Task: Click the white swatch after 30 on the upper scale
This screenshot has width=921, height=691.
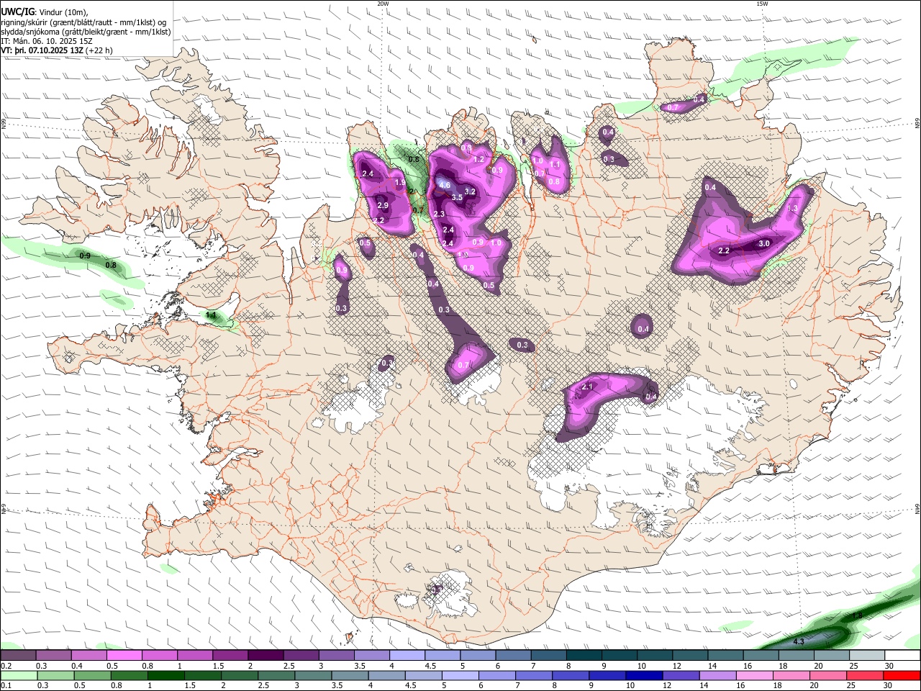Action: (x=902, y=656)
